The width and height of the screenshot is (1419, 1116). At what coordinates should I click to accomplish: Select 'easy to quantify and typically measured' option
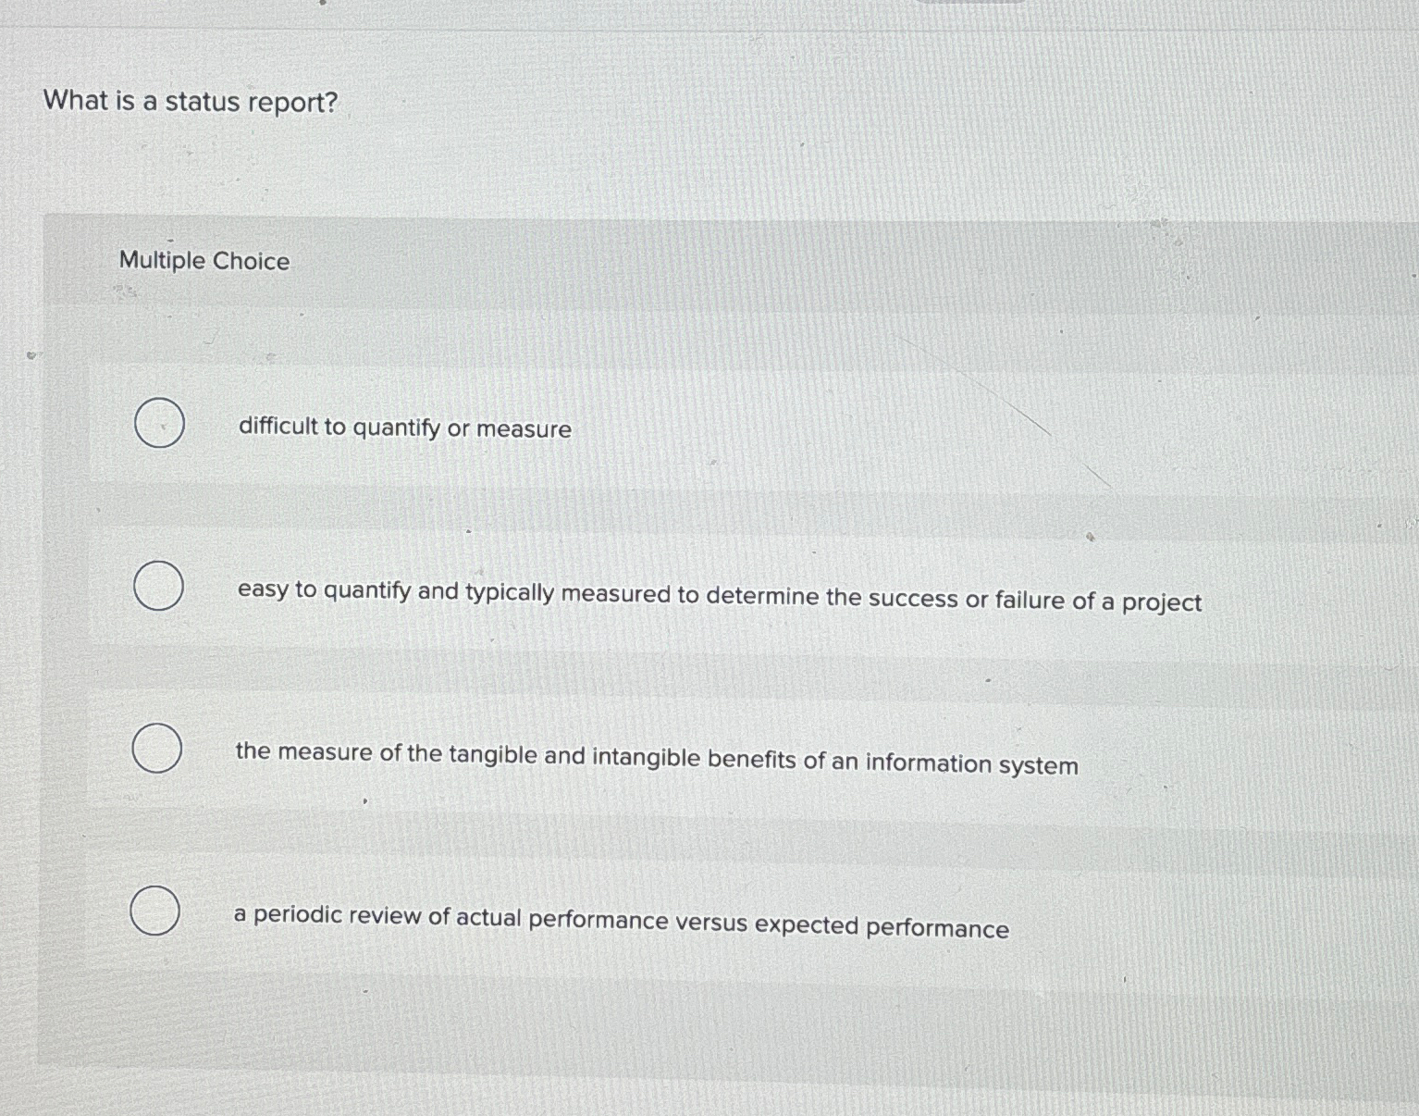click(x=159, y=587)
